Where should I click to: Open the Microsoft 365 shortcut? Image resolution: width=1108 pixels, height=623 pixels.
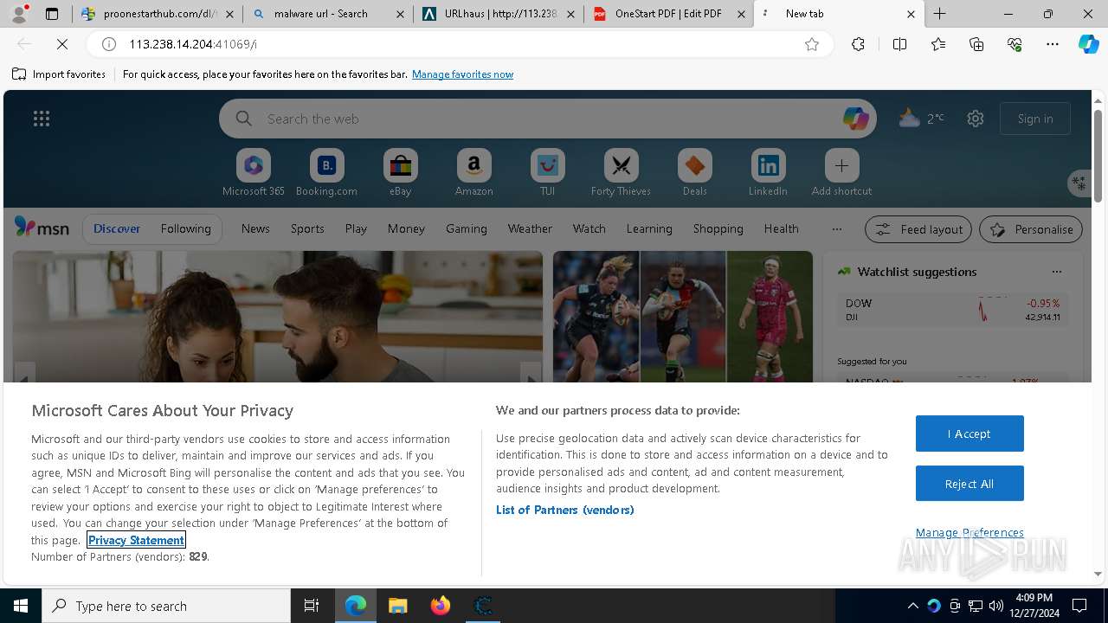pyautogui.click(x=253, y=172)
